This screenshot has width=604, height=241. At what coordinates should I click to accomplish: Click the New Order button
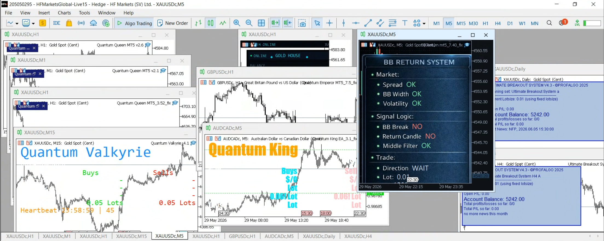tap(173, 23)
